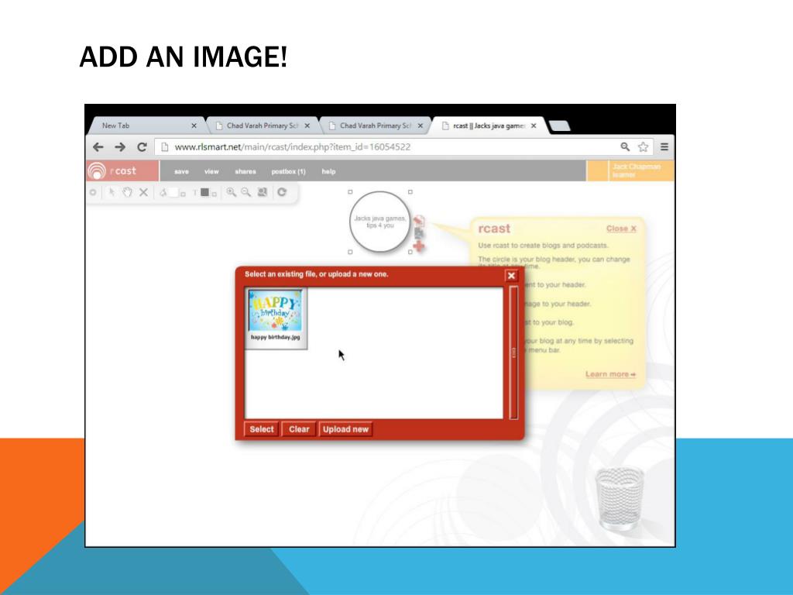This screenshot has width=793, height=595.
Task: Open a new browser tab button
Action: [x=559, y=126]
